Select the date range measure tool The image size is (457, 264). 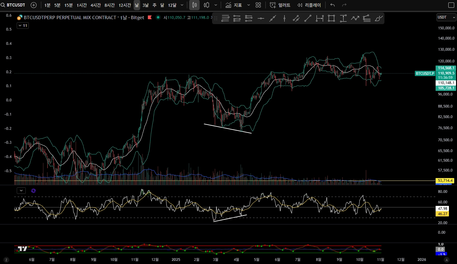coord(320,19)
